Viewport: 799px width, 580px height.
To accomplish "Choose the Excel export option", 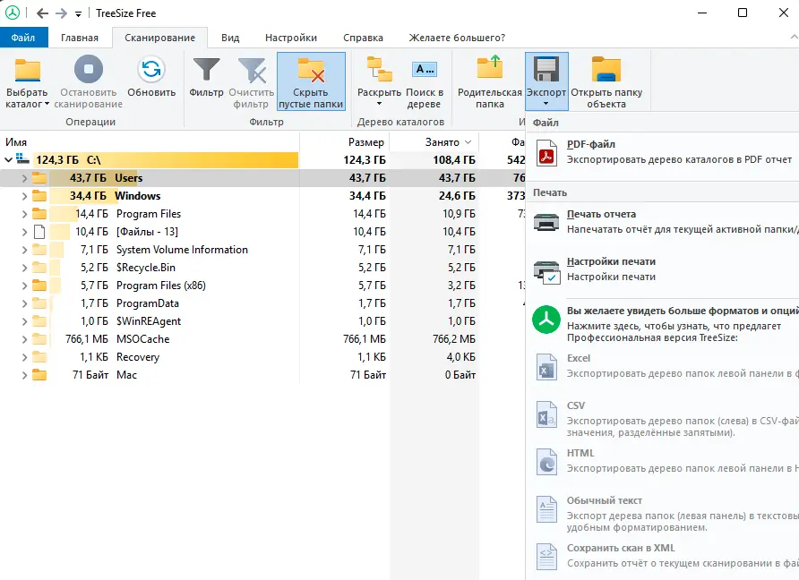I will [663, 365].
